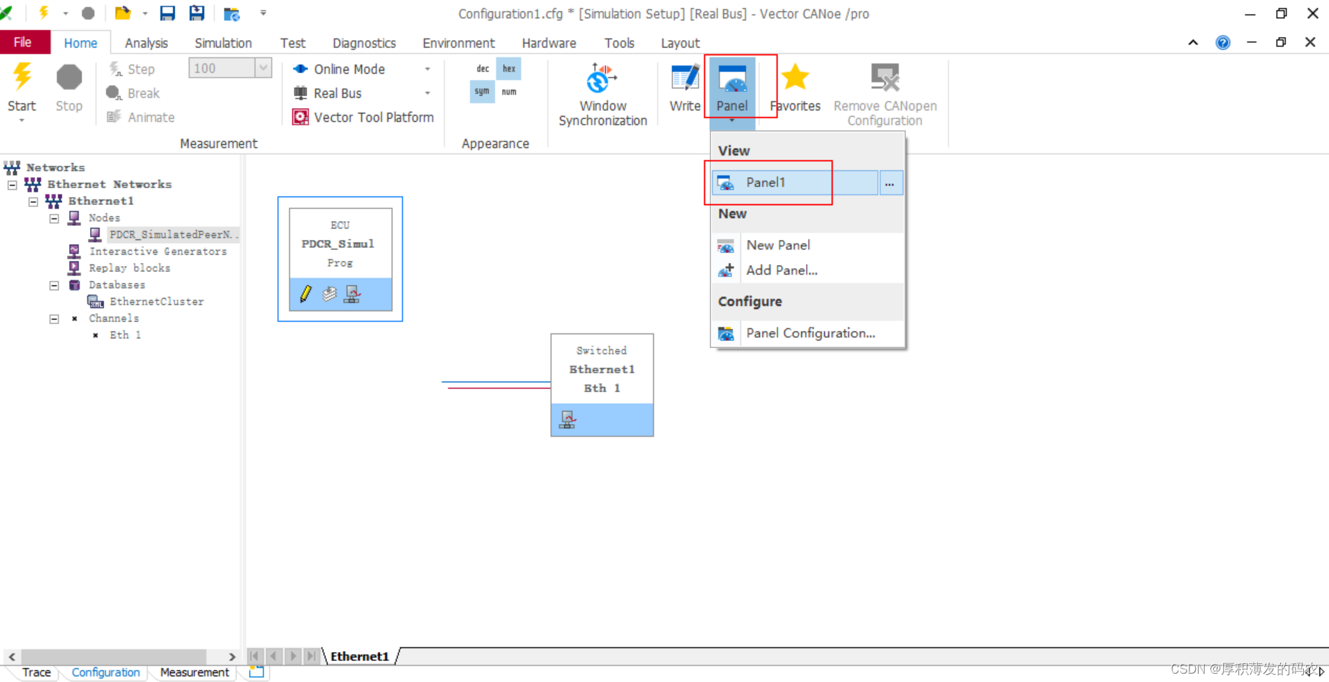Click the Animate measurement button
Viewport: 1329px width, 682px height.
[140, 117]
